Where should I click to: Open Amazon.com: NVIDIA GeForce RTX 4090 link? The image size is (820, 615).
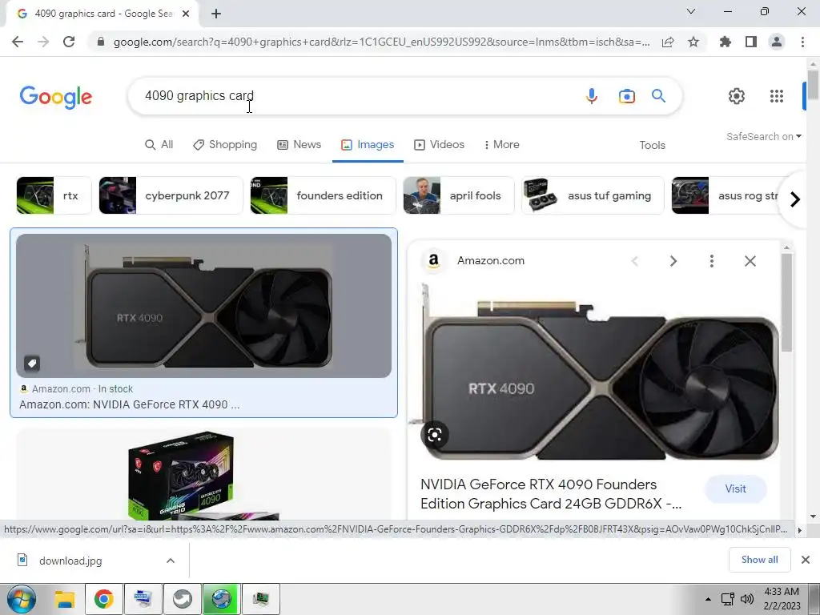130,404
